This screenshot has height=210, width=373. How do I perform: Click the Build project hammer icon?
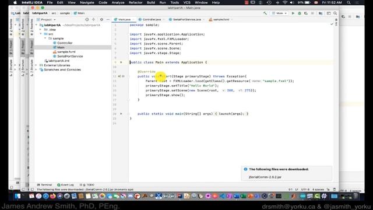(265, 13)
